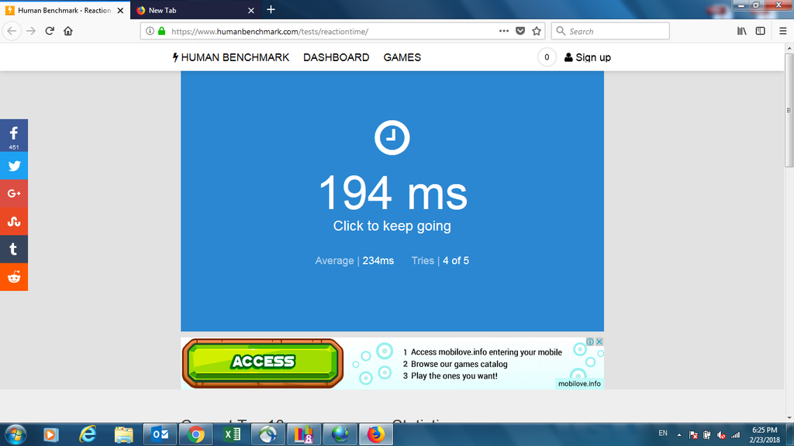This screenshot has height=446, width=794.
Task: Click the Sign up link
Action: (x=588, y=57)
